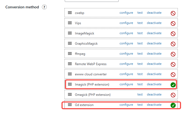Image resolution: width=195 pixels, height=113 pixels.
Task: Click the red not-working status icon for GraphicsMagick
Action: 173,44
